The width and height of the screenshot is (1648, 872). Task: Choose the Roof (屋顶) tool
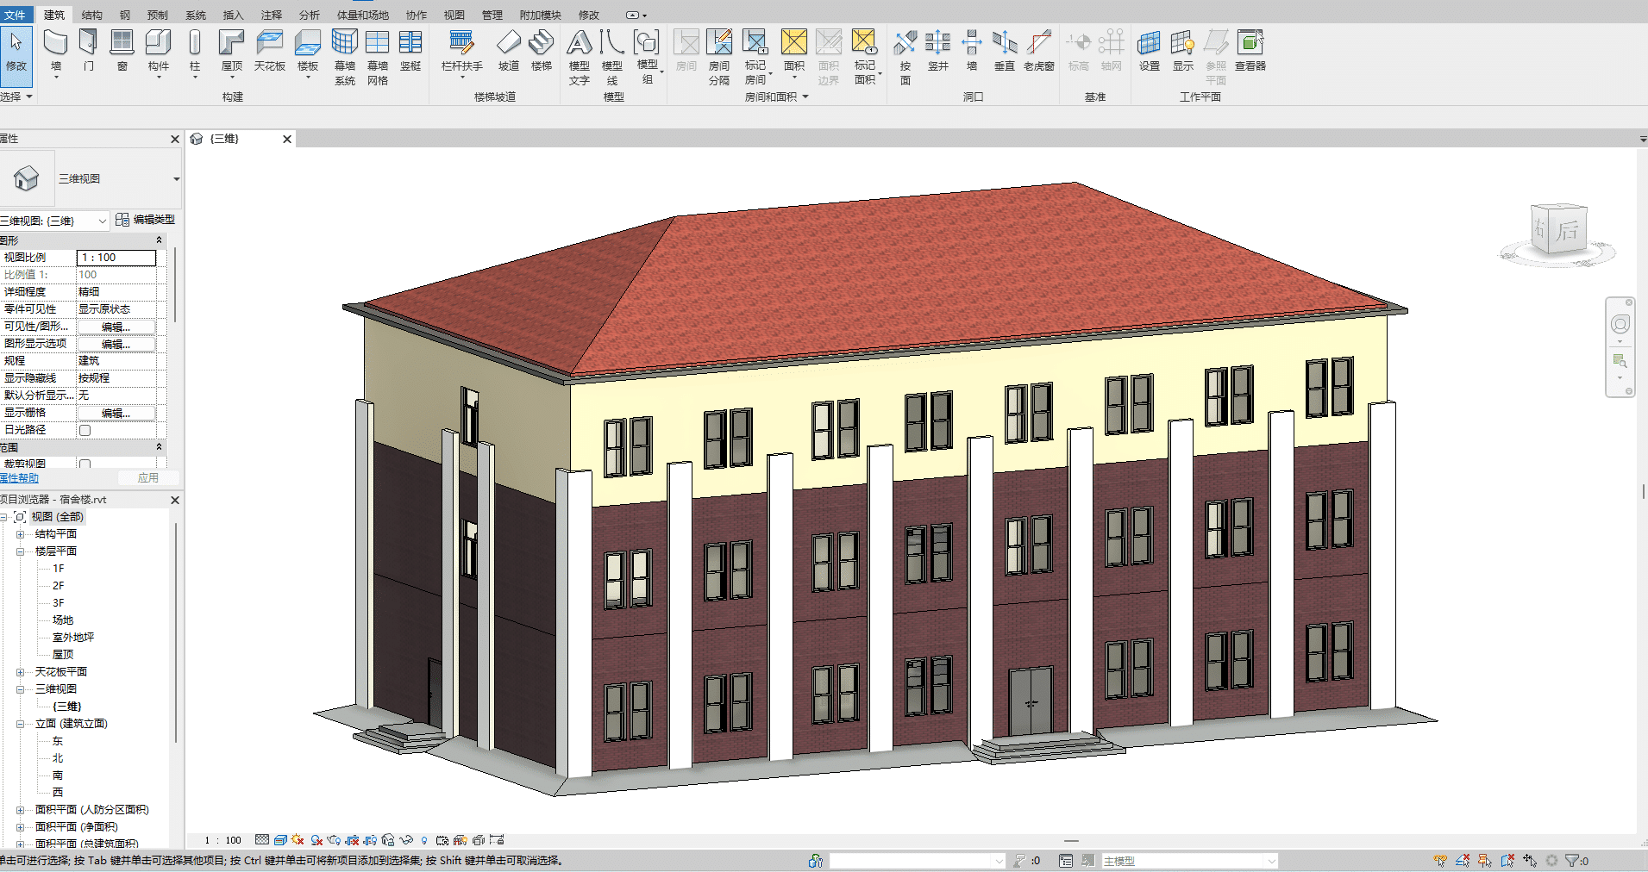click(231, 43)
